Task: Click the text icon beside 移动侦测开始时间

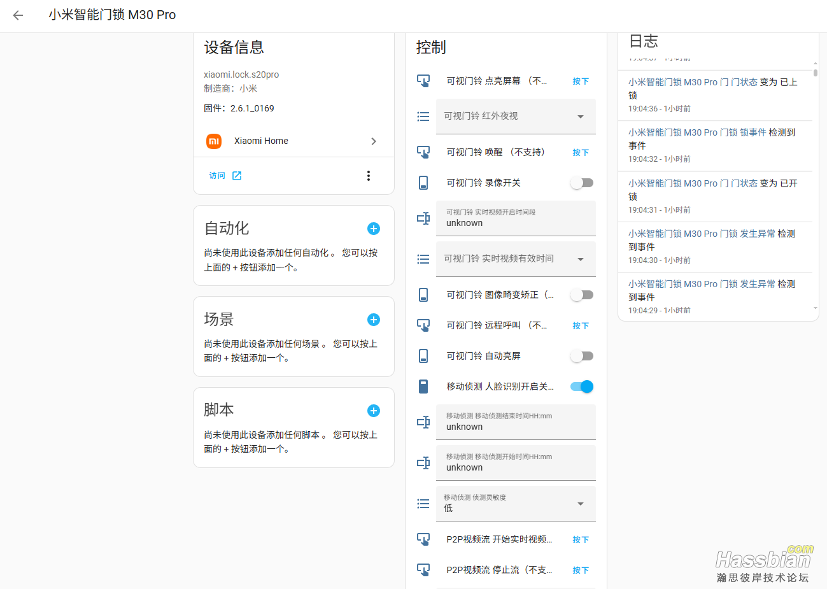Action: [423, 463]
